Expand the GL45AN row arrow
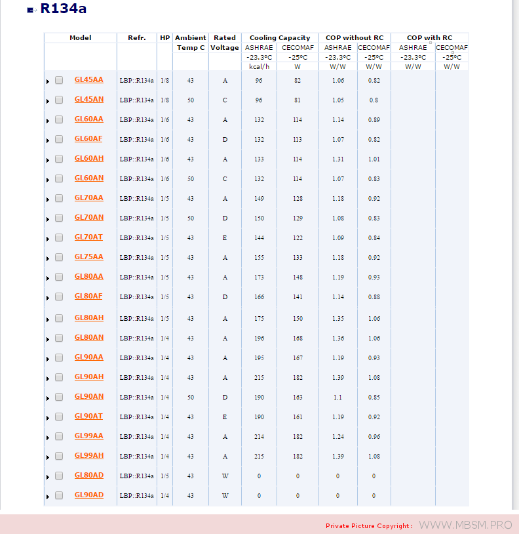This screenshot has width=519, height=534. (47, 101)
